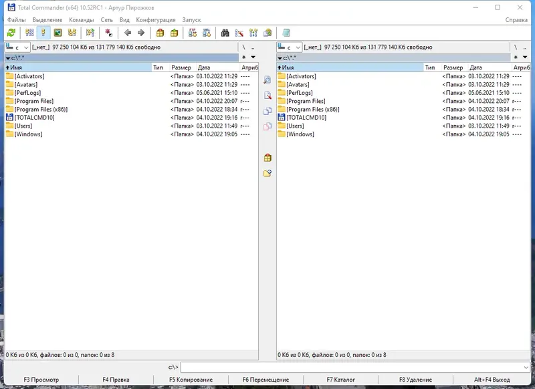Select the full details view toolbar icon
Image resolution: width=535 pixels, height=389 pixels.
coord(43,33)
